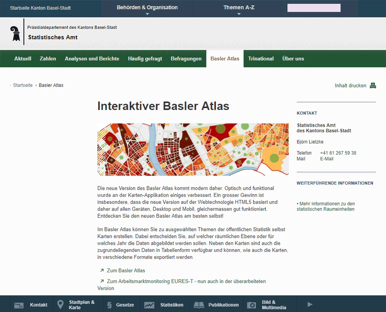This screenshot has height=312, width=386.
Task: Click Publikationen in the footer bar
Action: [x=223, y=305]
